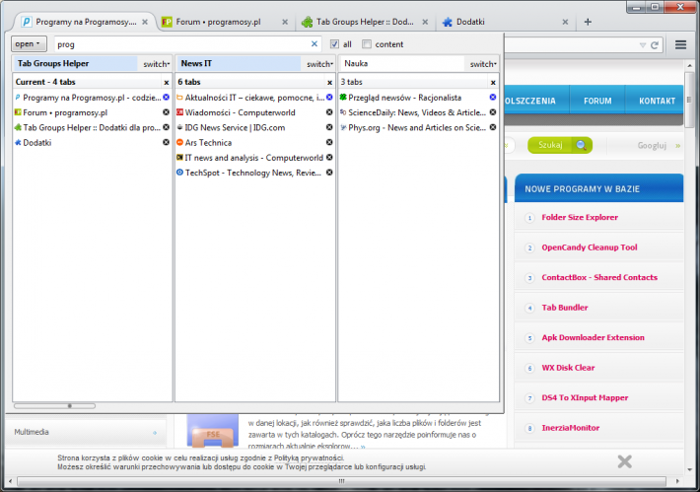Close the Forum programosy.pl tab
The width and height of the screenshot is (700, 492).
285,22
